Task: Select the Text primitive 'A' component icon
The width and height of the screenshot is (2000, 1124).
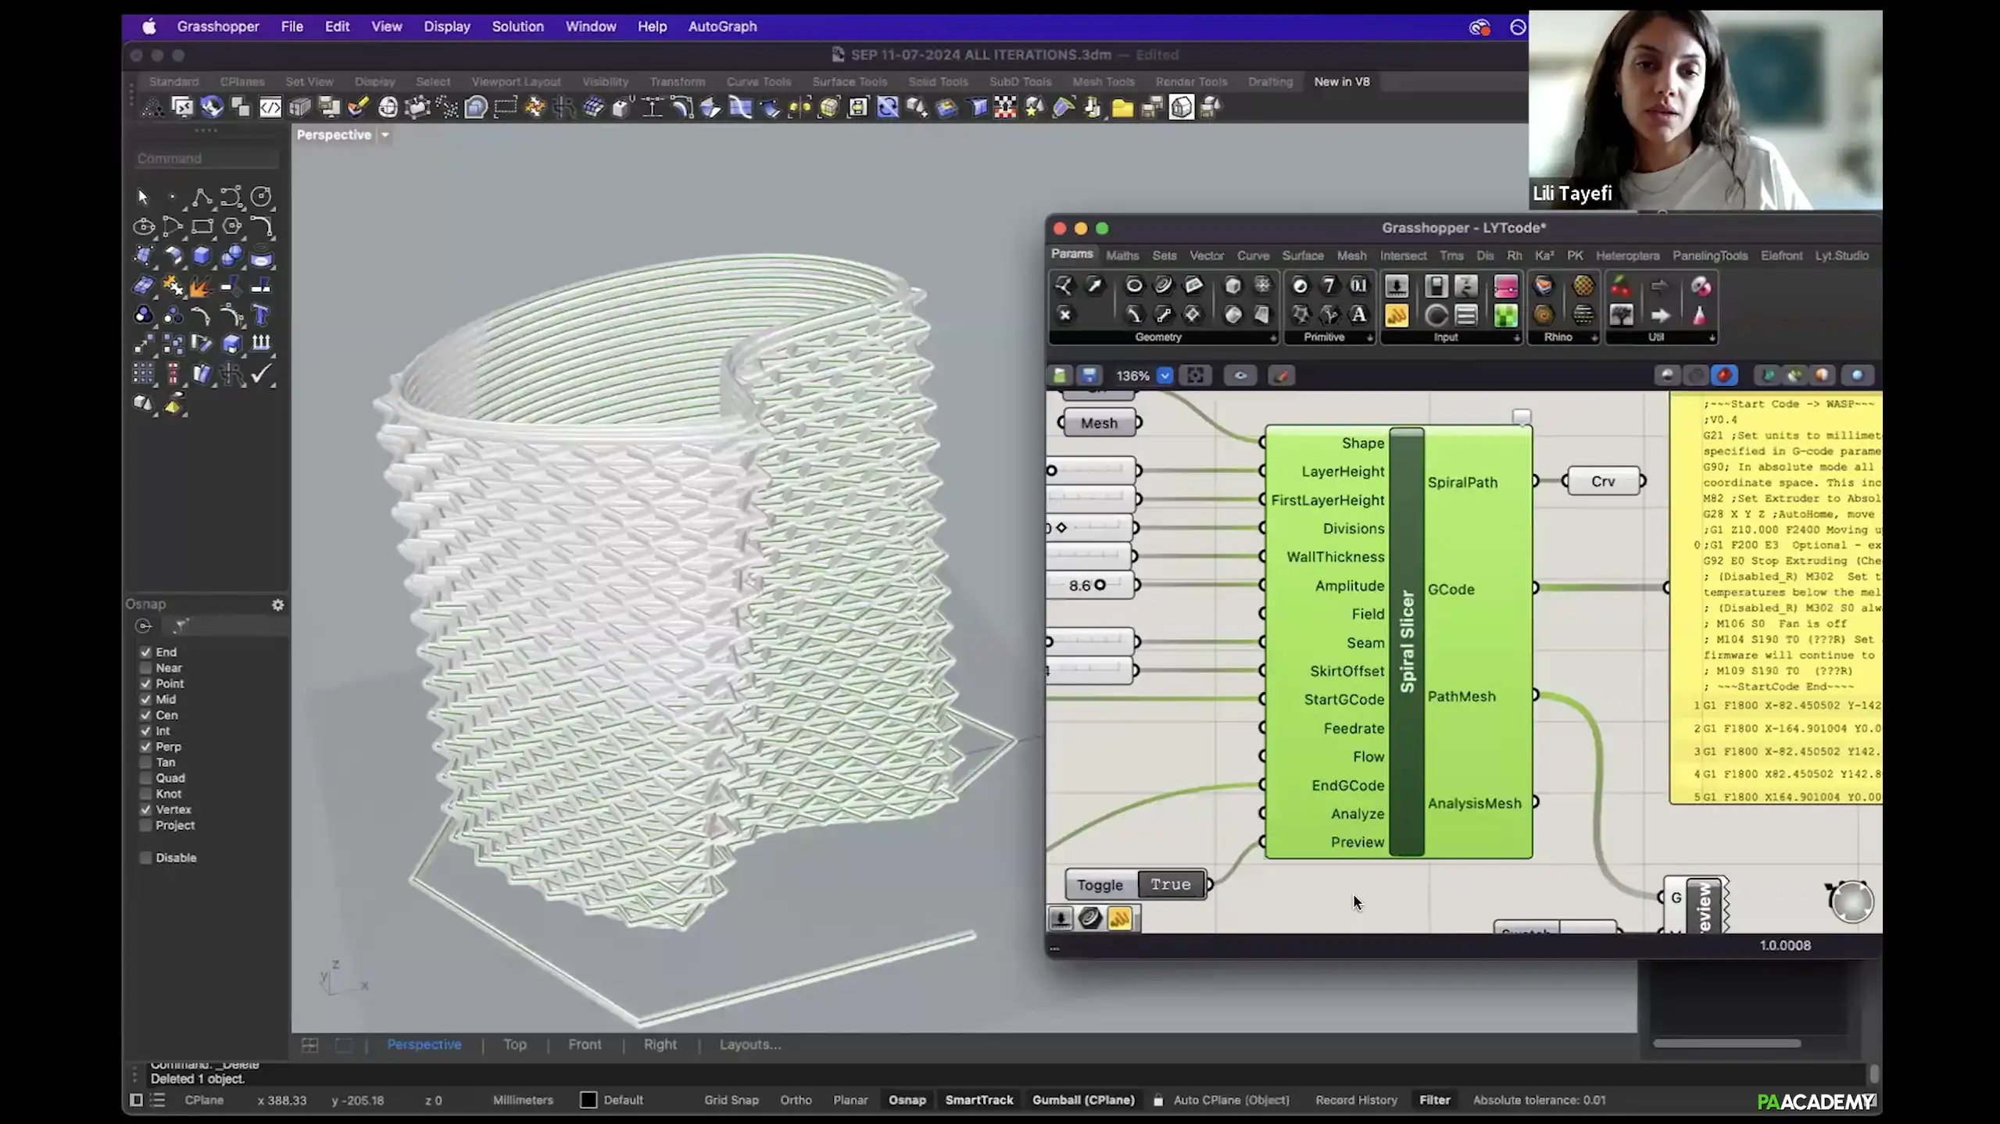Action: coord(1358,315)
